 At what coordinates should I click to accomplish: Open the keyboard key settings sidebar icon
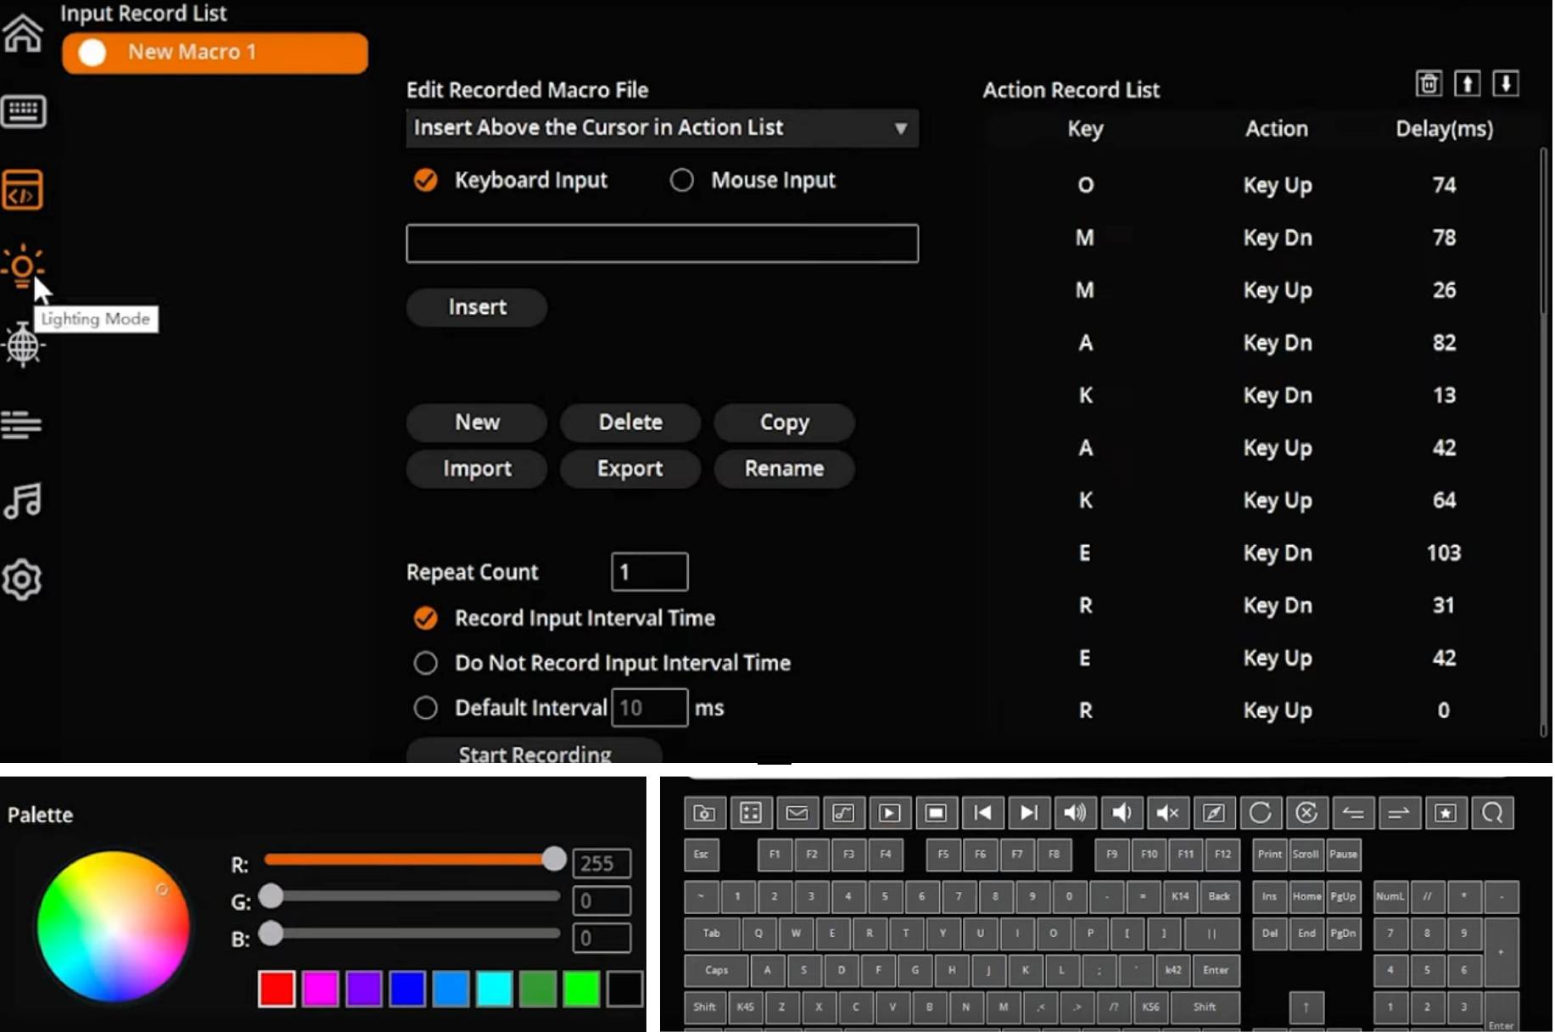tap(23, 111)
